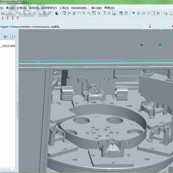Select the right cyan hole on the top plate
This screenshot has height=173, width=173.
point(160,45)
